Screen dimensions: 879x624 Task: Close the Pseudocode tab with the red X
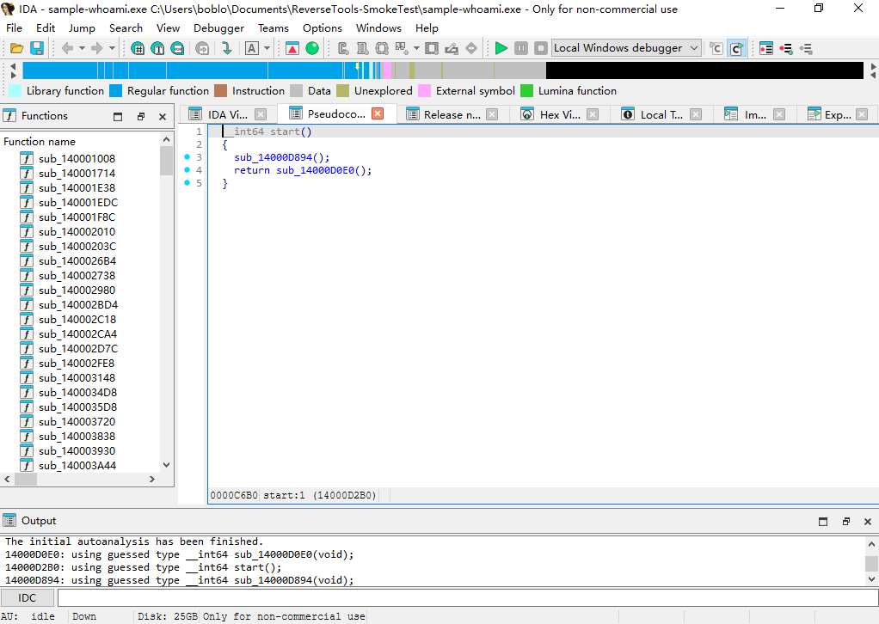pyautogui.click(x=378, y=113)
